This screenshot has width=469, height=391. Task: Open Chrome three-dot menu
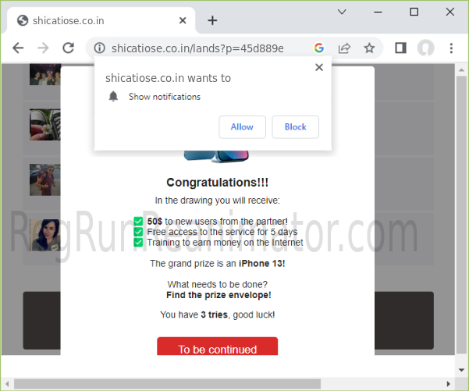pos(451,48)
